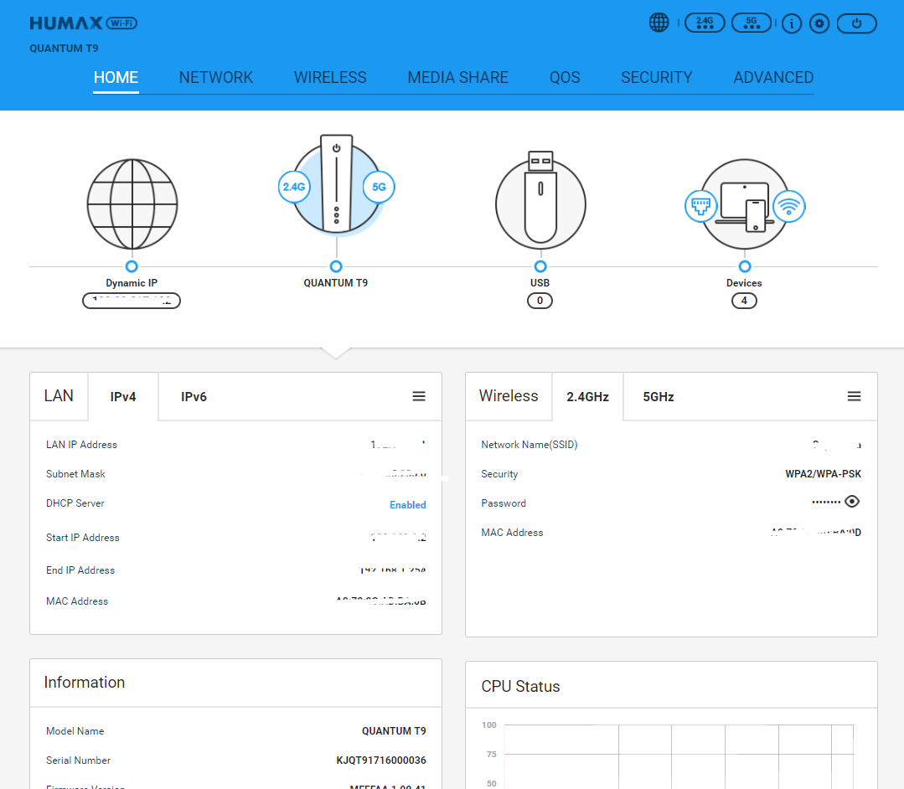This screenshot has width=904, height=789.
Task: Select the 5GHz wireless tab
Action: point(659,396)
